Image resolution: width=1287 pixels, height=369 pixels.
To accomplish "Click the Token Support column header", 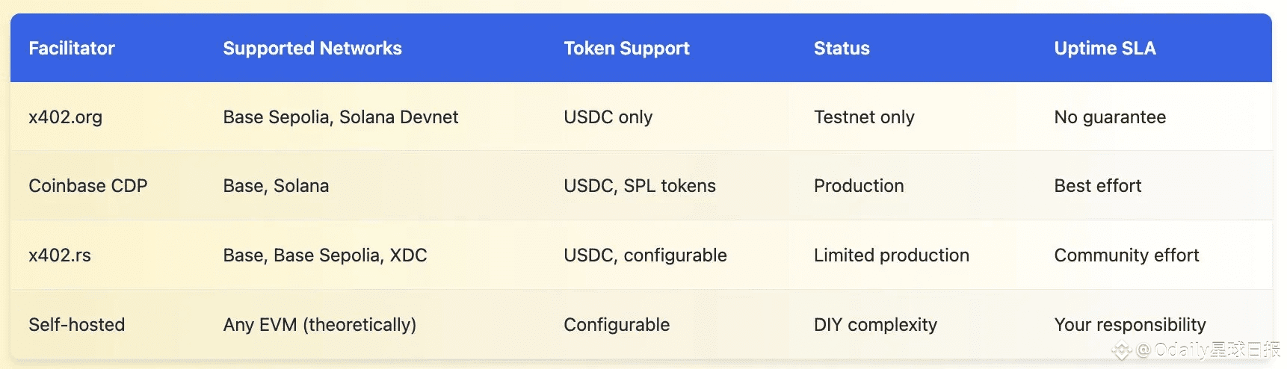I will [626, 49].
